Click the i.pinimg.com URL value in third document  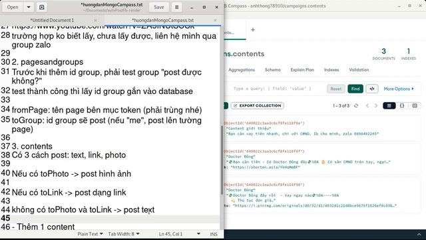tap(314, 205)
